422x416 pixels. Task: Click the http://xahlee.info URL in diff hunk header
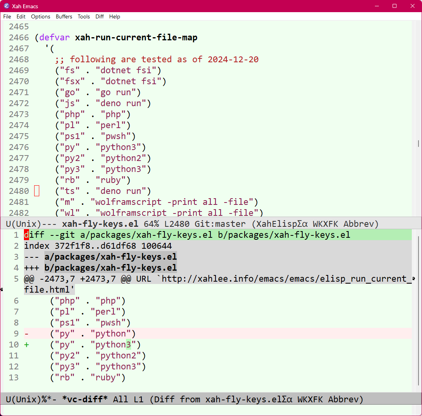tap(287, 279)
